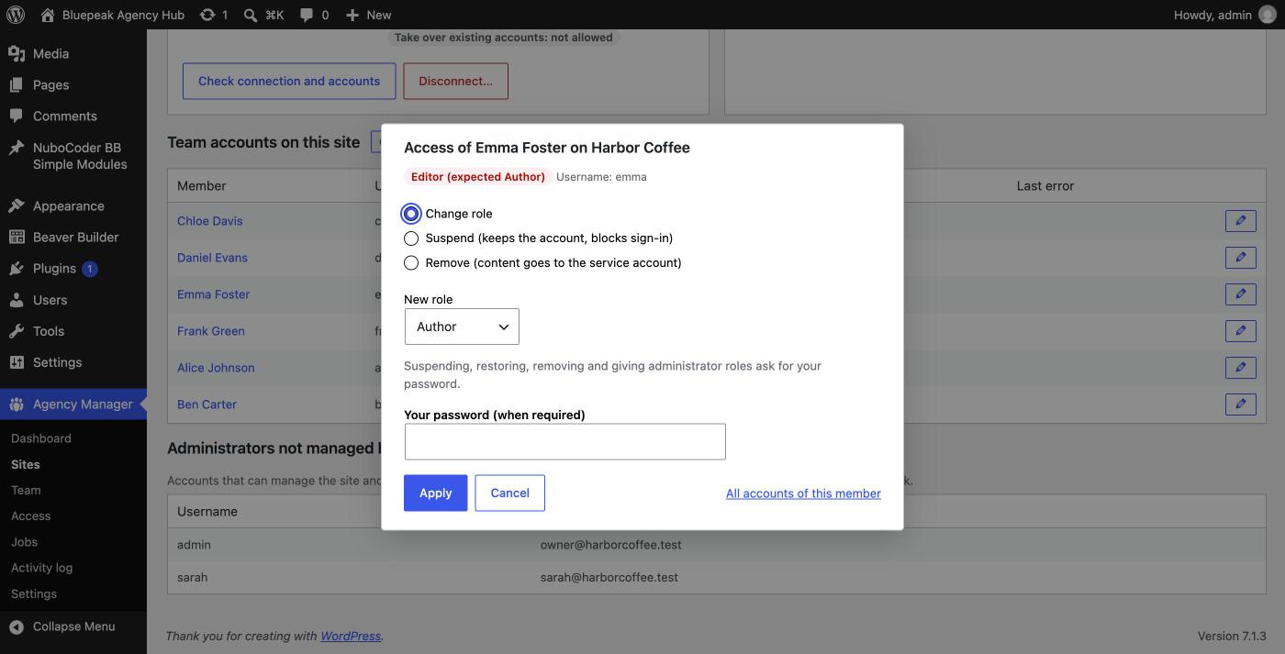Open Agency Manager Settings submenu item

click(x=34, y=593)
